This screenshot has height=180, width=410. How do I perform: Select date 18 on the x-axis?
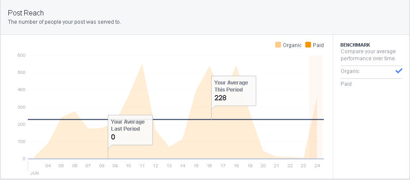236,166
